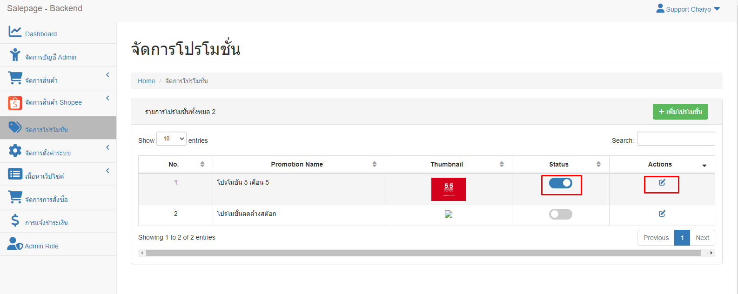Viewport: 738px width, 294px height.
Task: Click edit icon for promotion row 1
Action: point(662,182)
